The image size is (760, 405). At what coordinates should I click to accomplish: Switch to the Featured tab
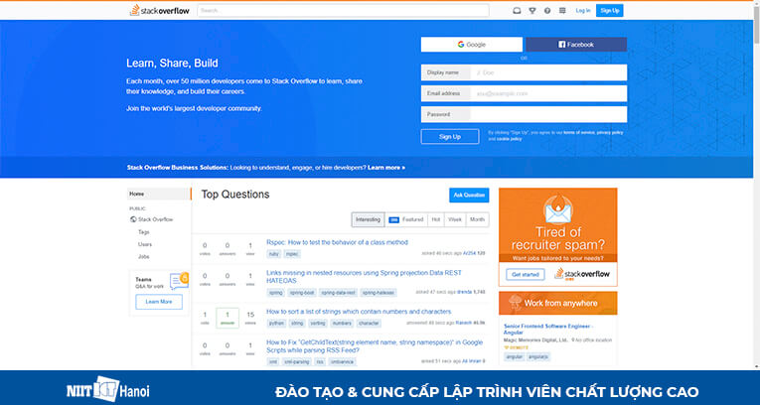tap(406, 219)
